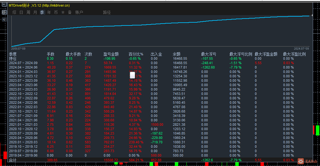Click the 出入金 column header
Image resolution: width=320 pixels, height=166 pixels.
tap(156, 54)
